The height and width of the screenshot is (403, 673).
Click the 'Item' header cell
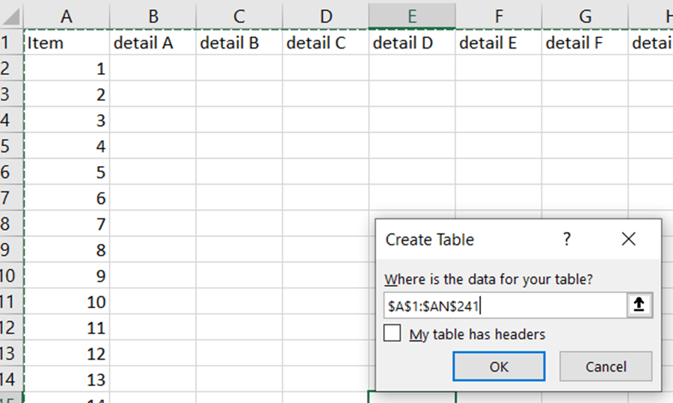coord(67,42)
